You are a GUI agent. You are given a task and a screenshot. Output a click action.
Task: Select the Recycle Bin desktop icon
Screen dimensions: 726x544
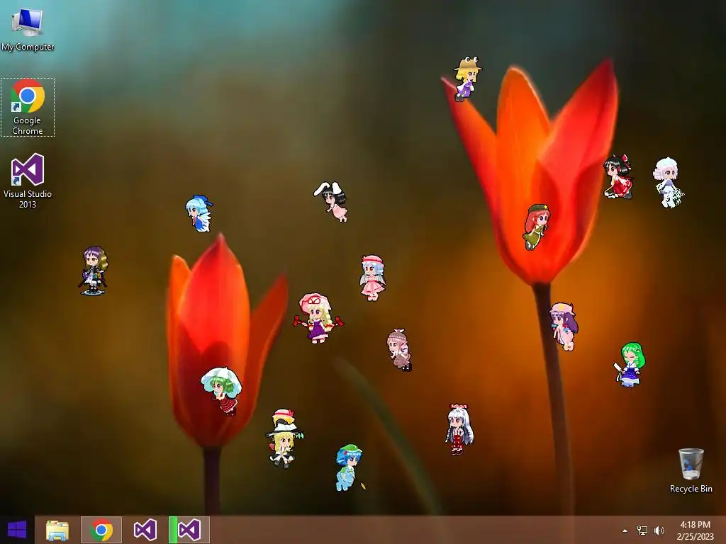pyautogui.click(x=691, y=470)
